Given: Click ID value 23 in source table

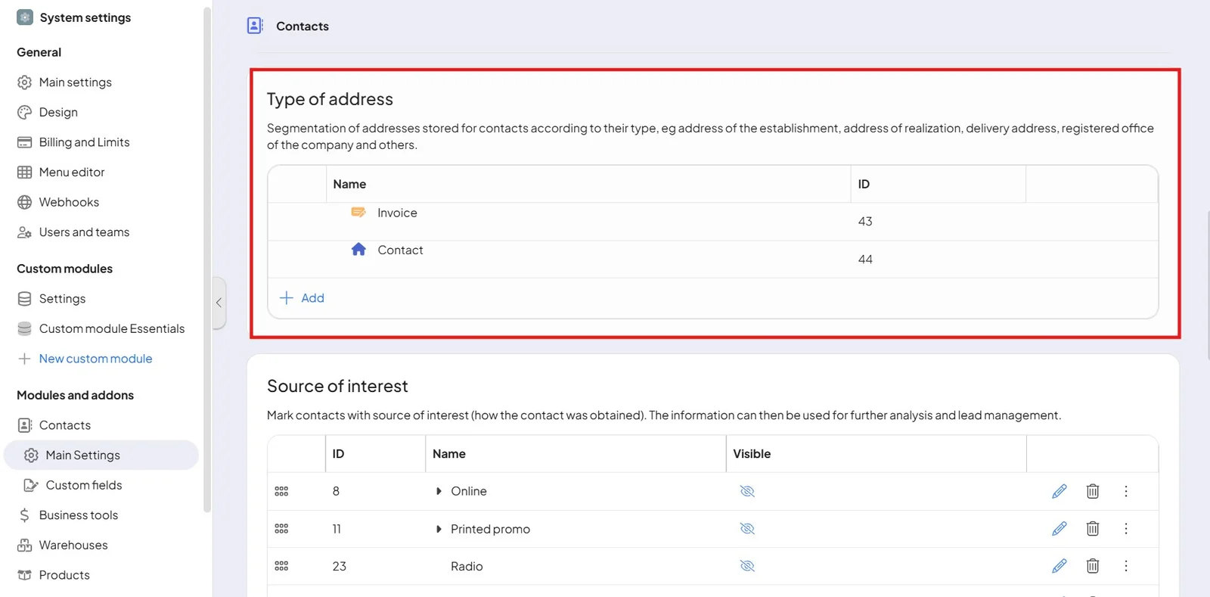Looking at the screenshot, I should [340, 566].
